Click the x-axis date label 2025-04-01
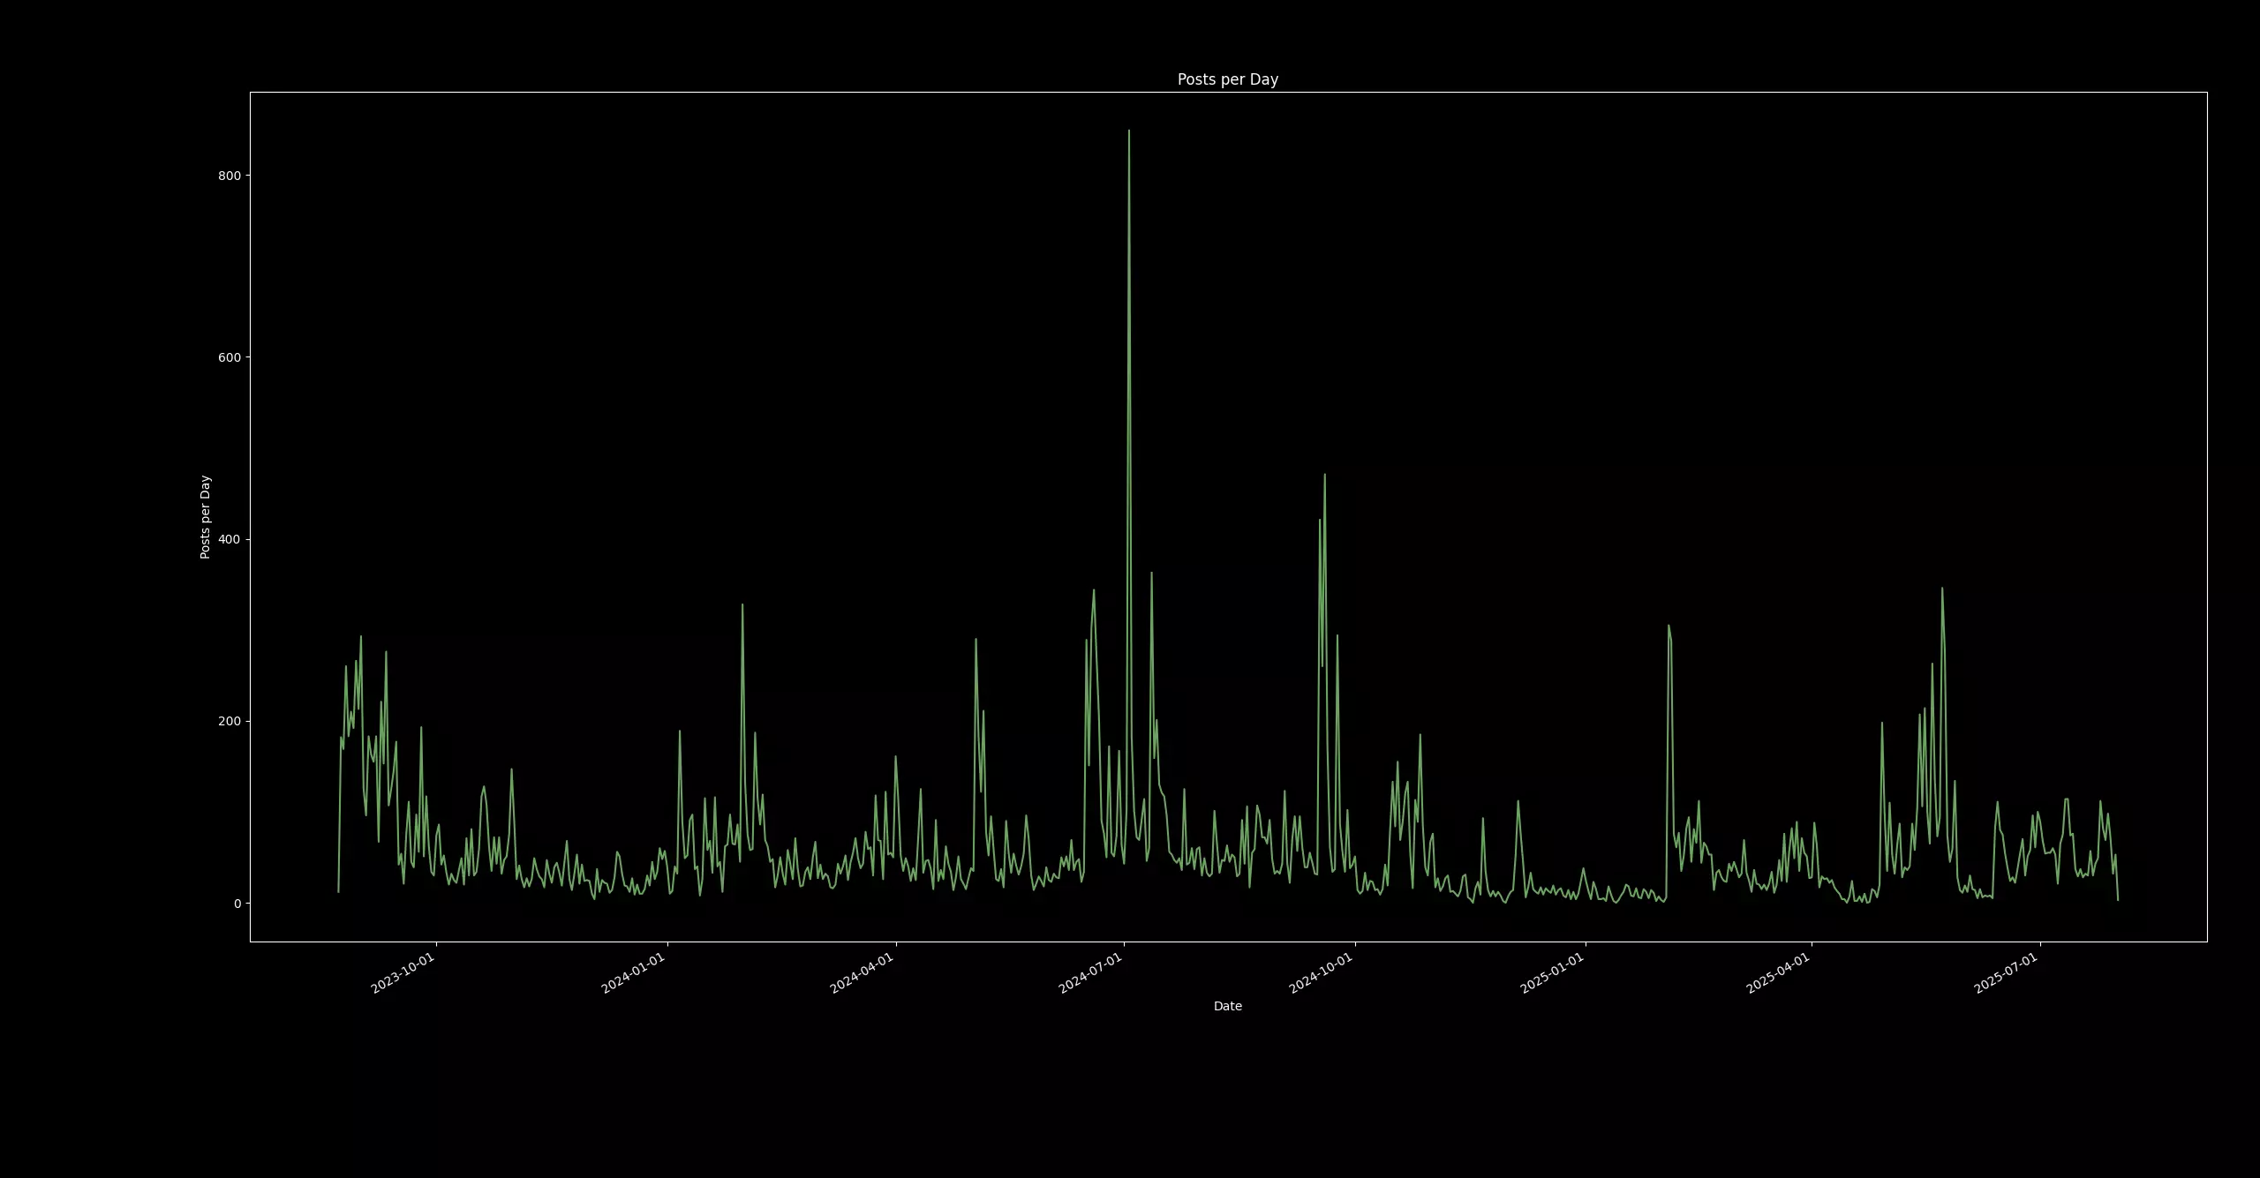This screenshot has width=2260, height=1178. [x=1779, y=973]
